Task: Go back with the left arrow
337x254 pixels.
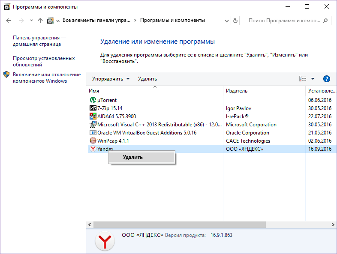Action: tap(9, 21)
